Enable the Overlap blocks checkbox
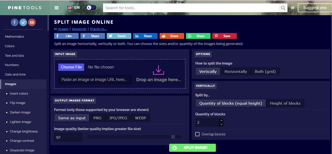Viewport: 332px width, 154px height. (x=197, y=134)
